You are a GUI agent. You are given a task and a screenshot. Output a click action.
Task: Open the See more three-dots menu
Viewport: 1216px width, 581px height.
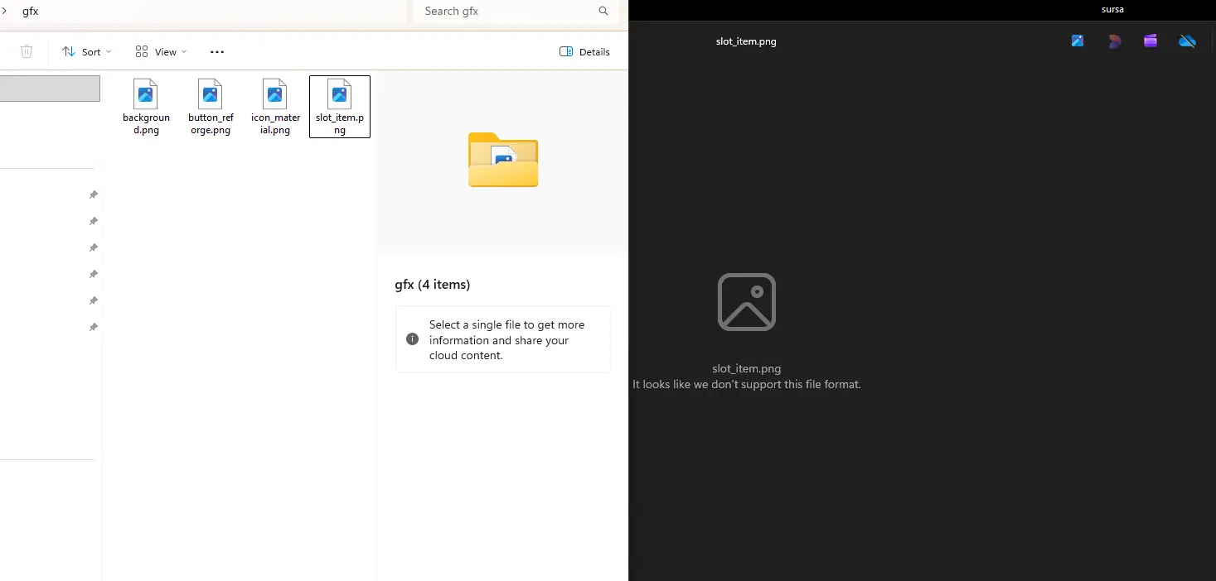tap(217, 51)
